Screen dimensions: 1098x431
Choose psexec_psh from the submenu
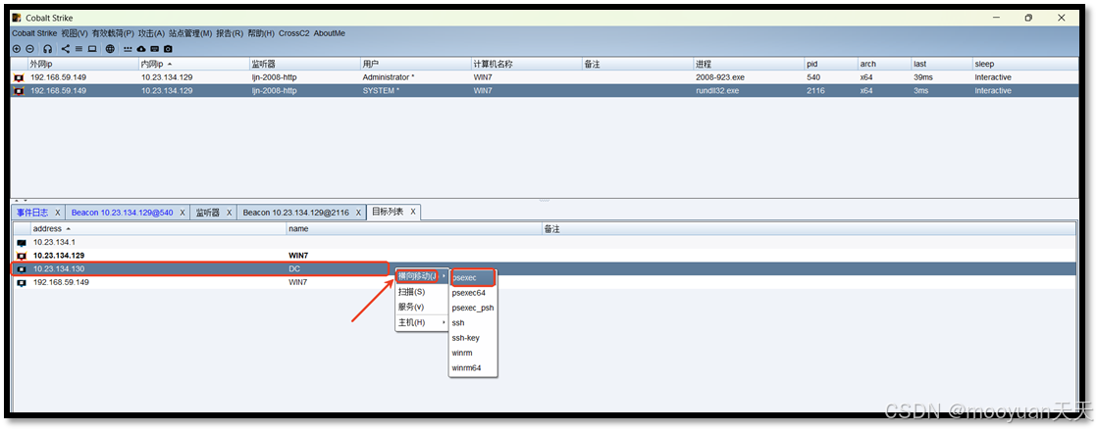pyautogui.click(x=473, y=308)
